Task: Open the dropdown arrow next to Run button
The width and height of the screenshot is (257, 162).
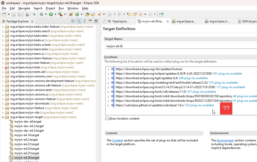Action: (x=55, y=15)
